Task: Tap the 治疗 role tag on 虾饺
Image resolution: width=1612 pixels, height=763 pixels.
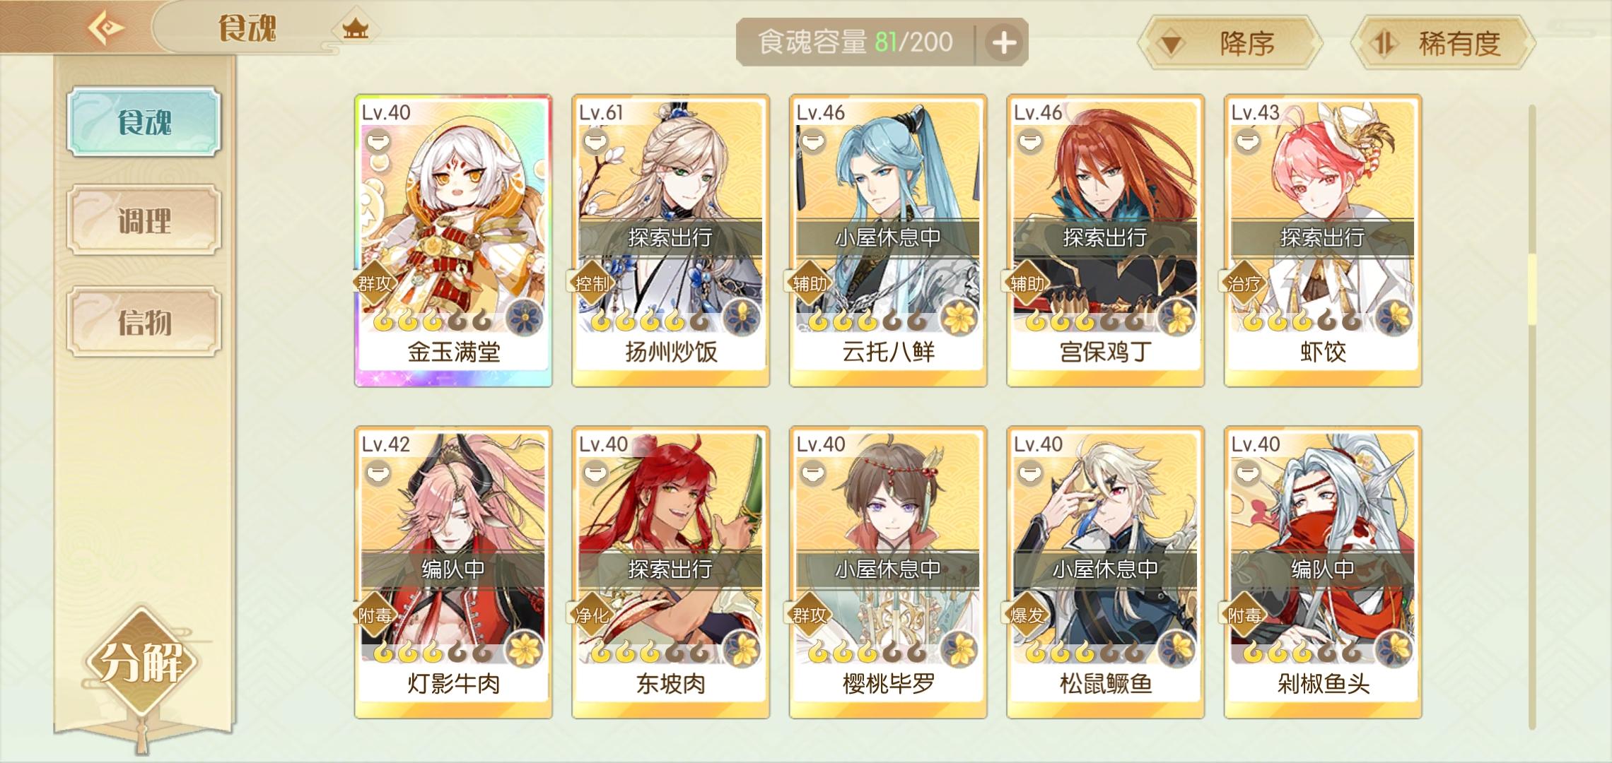Action: tap(1244, 284)
